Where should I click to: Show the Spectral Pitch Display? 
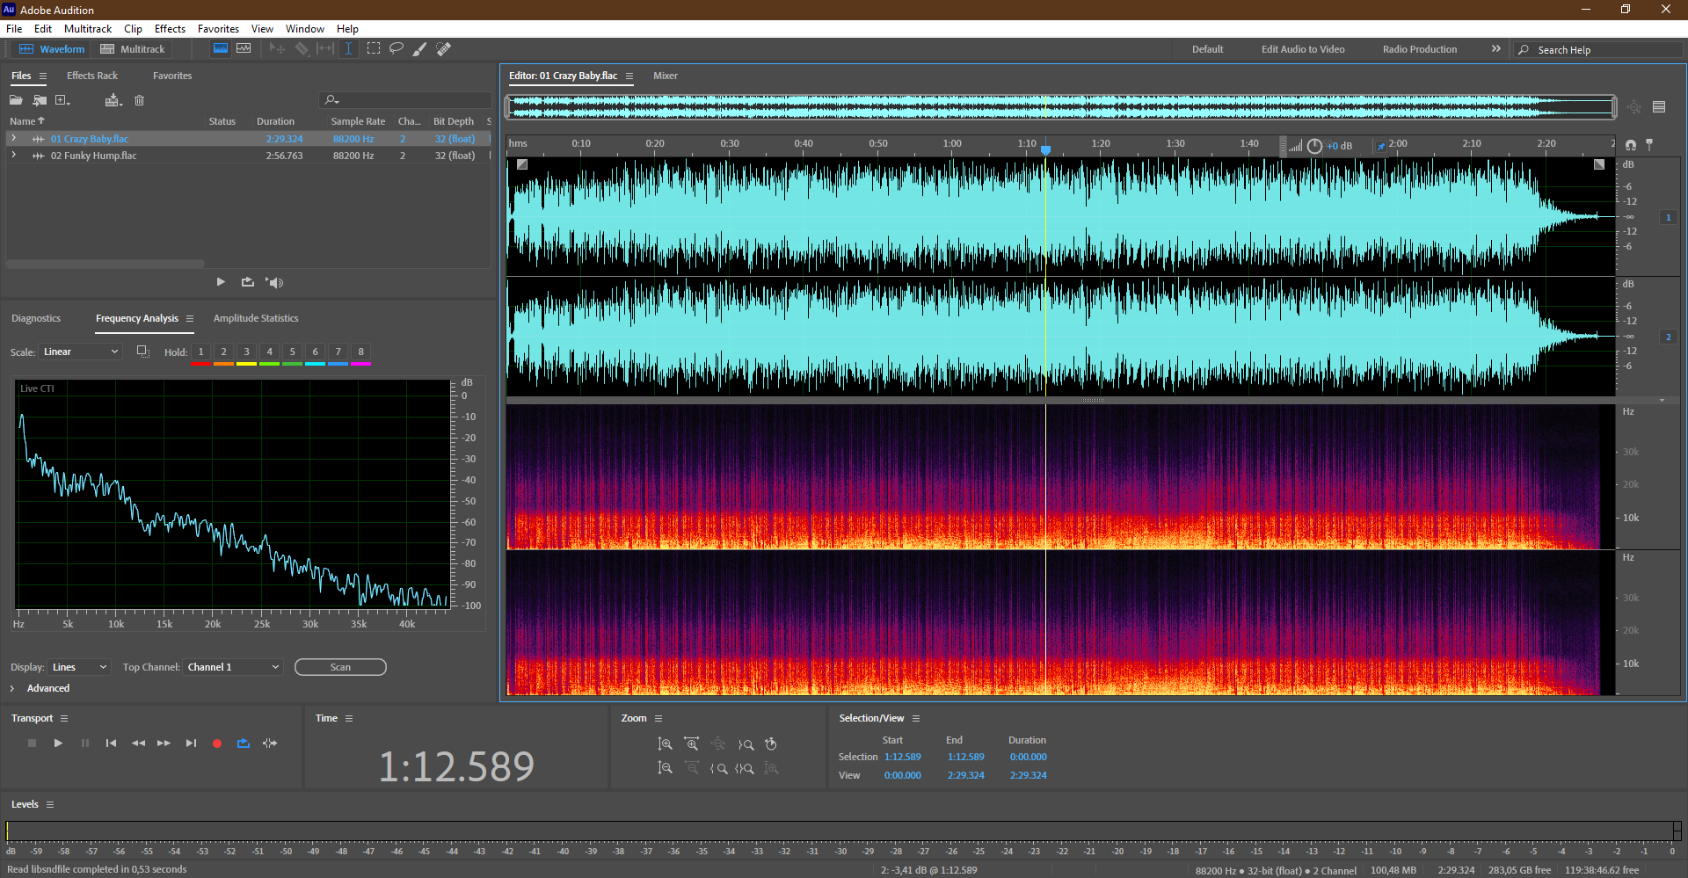click(x=244, y=48)
